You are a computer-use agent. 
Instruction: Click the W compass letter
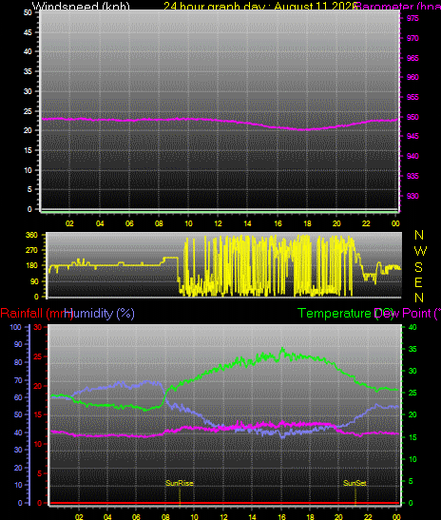click(x=420, y=251)
